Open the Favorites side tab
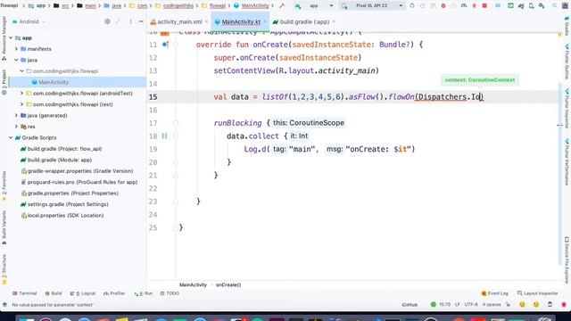Viewport: 571px width, 321px height. pyautogui.click(x=4, y=185)
